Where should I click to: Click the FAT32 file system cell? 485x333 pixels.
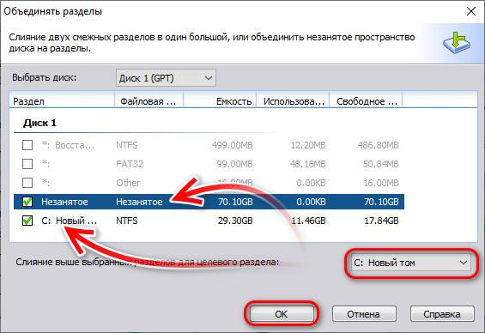click(130, 164)
